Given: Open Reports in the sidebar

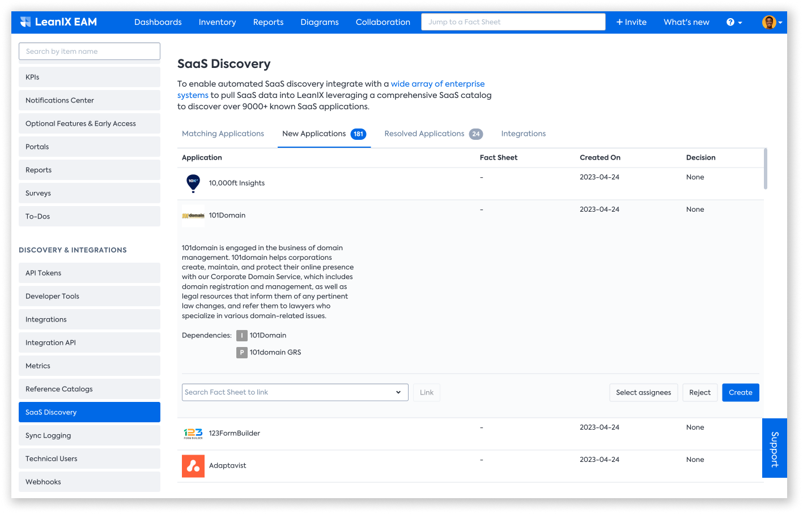Looking at the screenshot, I should [90, 170].
